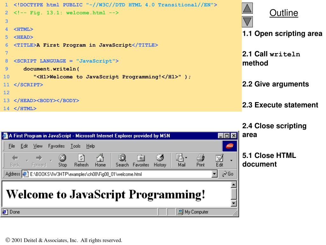The width and height of the screenshot is (326, 245).
Task: Show browsing History icon
Action: tap(160, 158)
